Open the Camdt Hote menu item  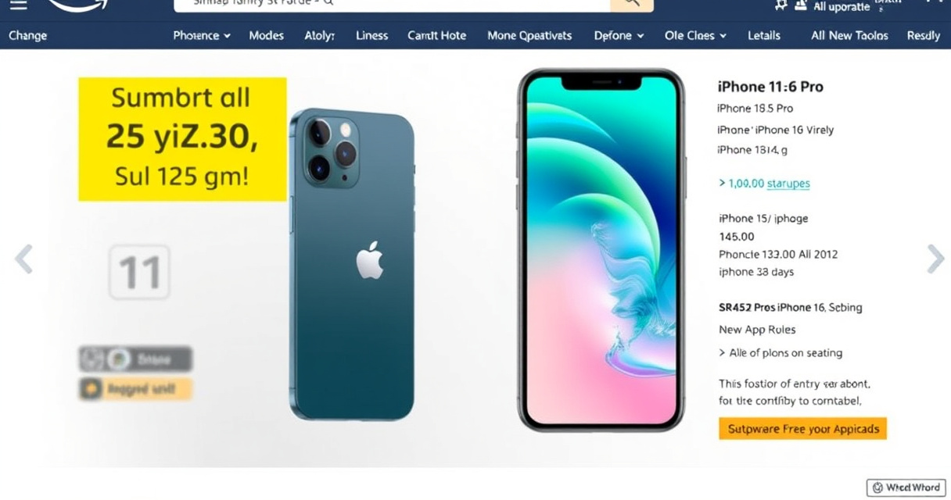click(x=436, y=35)
